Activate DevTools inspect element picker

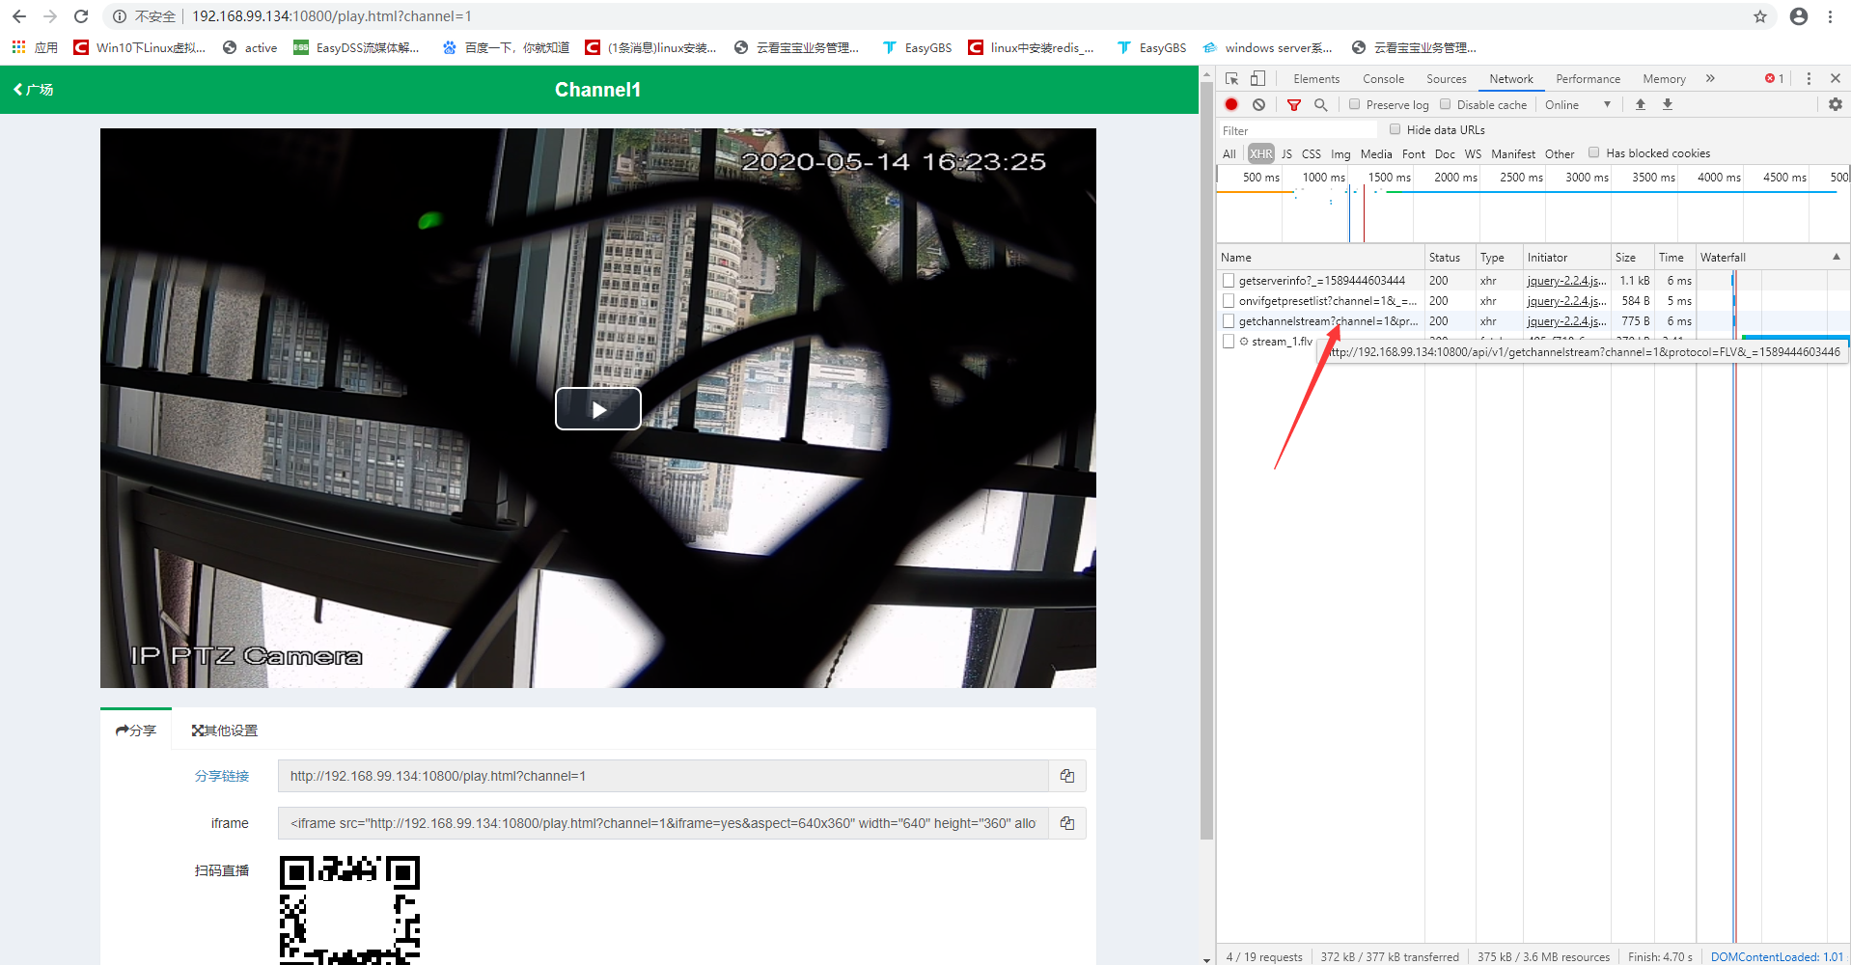(1231, 78)
